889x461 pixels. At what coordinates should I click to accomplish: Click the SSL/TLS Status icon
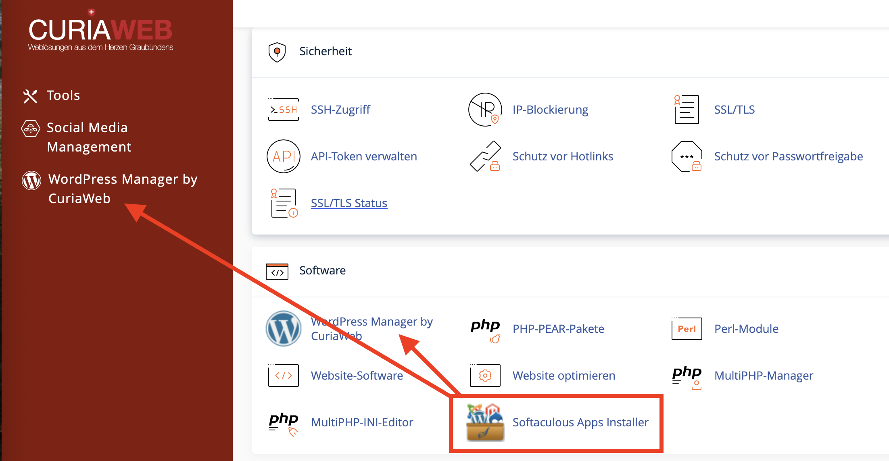284,203
